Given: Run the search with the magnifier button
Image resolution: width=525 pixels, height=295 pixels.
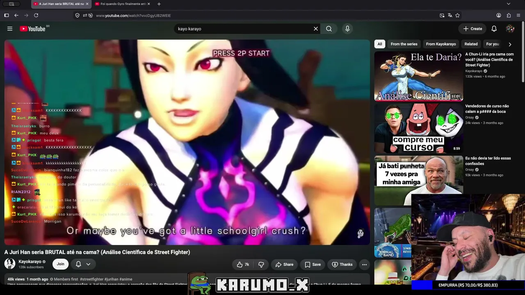Looking at the screenshot, I should click(x=329, y=29).
